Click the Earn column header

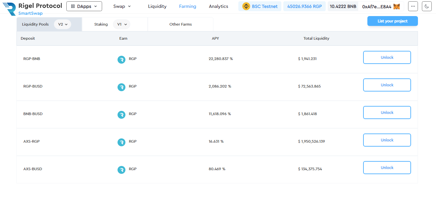point(123,38)
